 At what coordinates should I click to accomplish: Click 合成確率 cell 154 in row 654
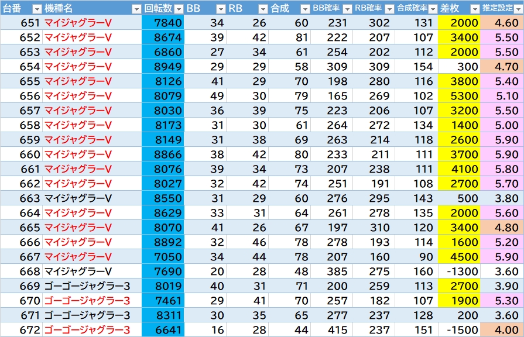pos(416,67)
